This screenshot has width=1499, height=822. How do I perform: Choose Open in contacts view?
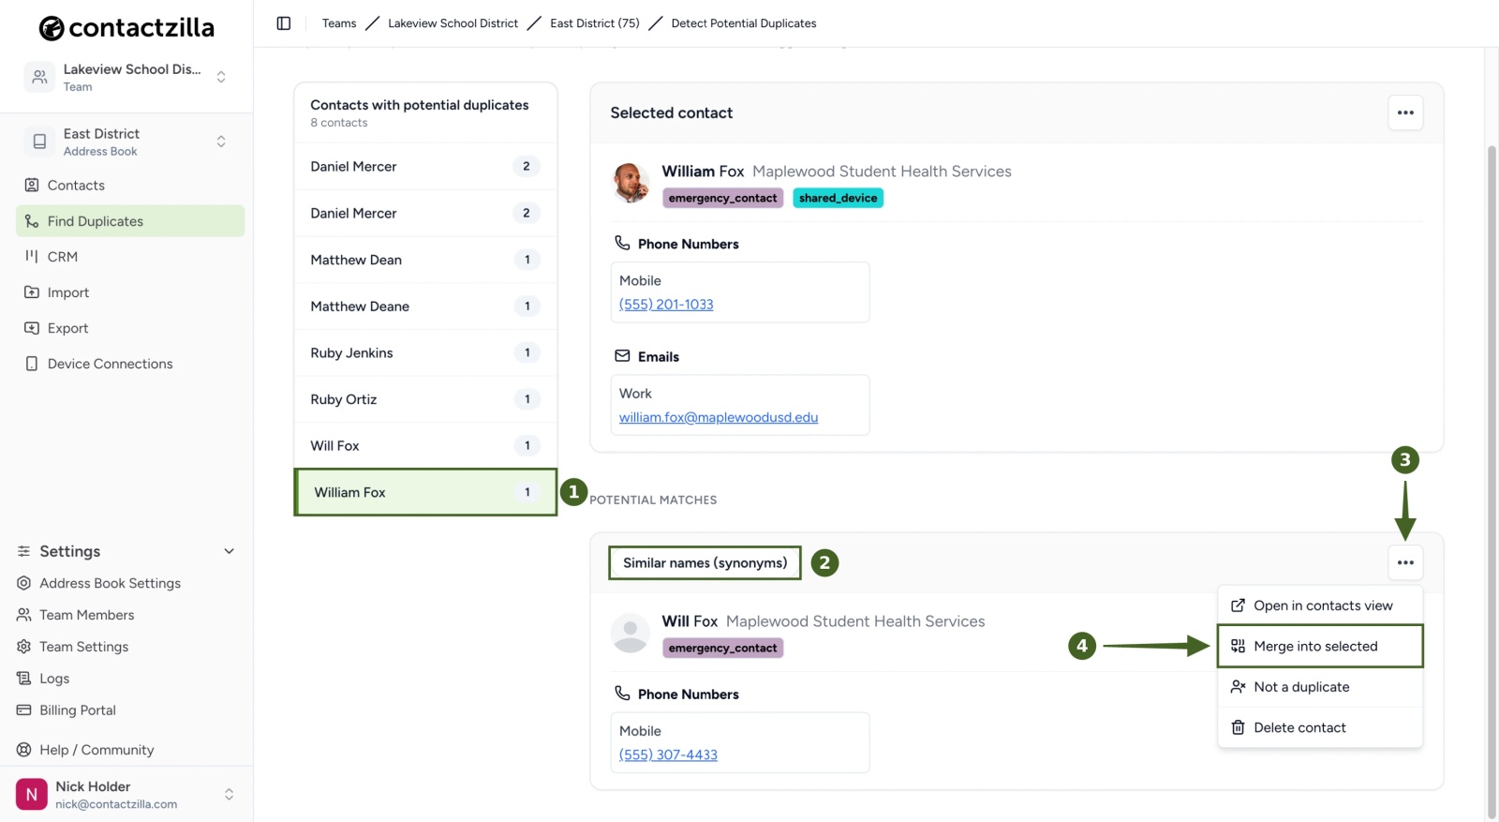(x=1320, y=605)
